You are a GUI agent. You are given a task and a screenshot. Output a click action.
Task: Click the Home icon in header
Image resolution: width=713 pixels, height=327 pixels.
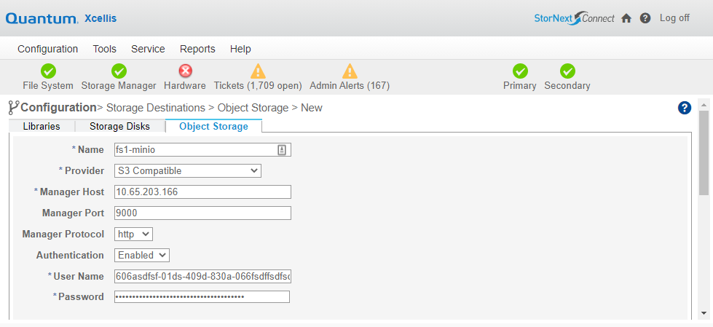626,19
